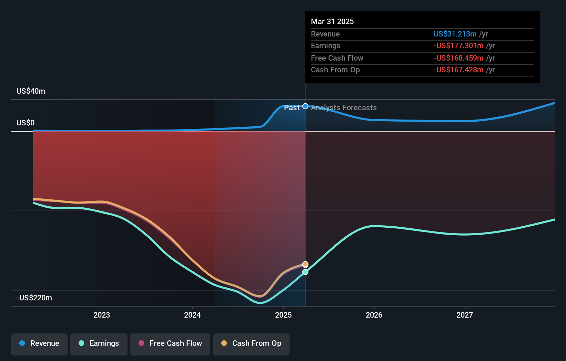Toggle the Cash From Op legend button

point(251,344)
